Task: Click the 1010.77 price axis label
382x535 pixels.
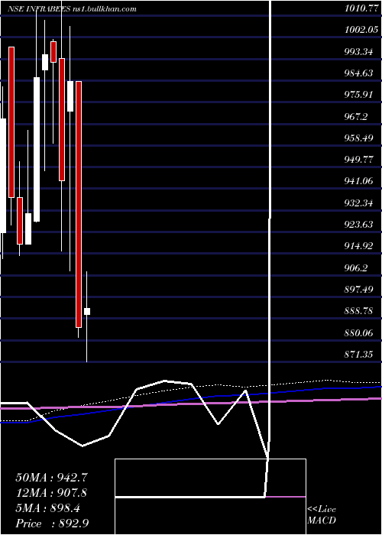Action: [x=361, y=8]
